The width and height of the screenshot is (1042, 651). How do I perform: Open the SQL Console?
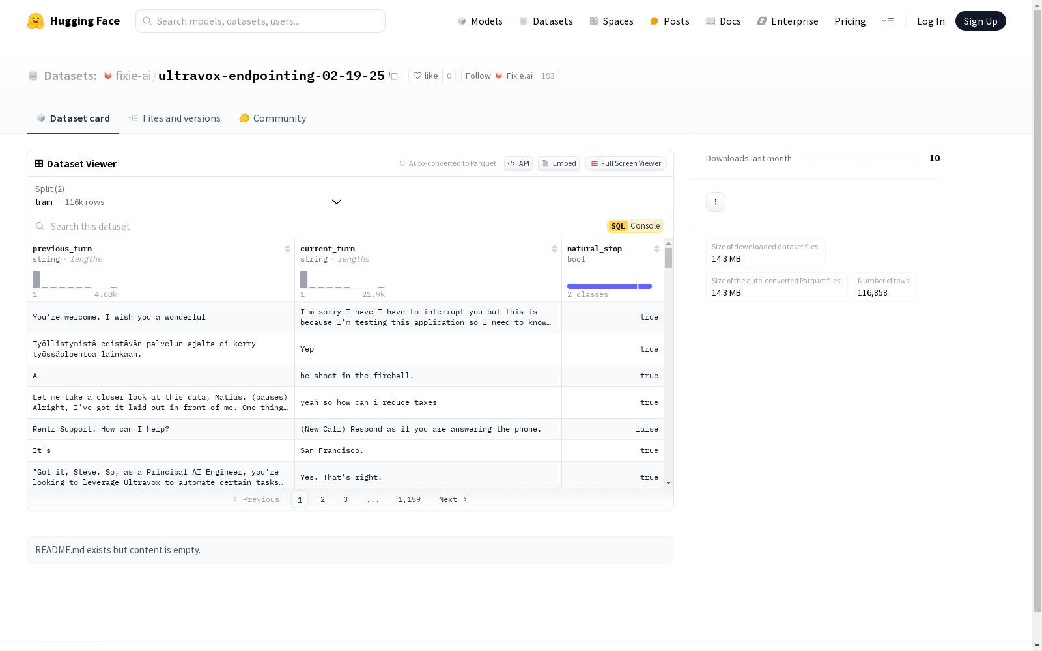(x=635, y=226)
